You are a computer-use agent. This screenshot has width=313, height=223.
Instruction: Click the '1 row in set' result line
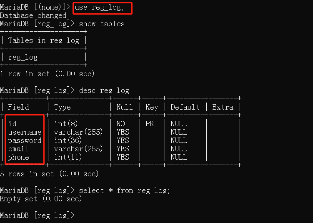(x=47, y=74)
